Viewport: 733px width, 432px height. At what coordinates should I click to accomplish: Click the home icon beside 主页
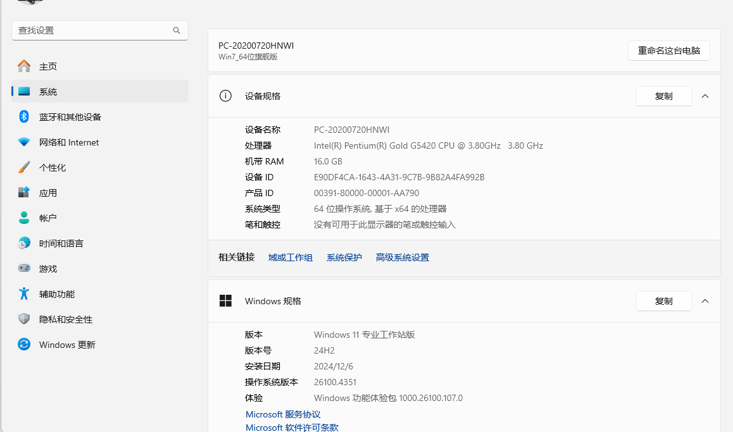pyautogui.click(x=24, y=66)
